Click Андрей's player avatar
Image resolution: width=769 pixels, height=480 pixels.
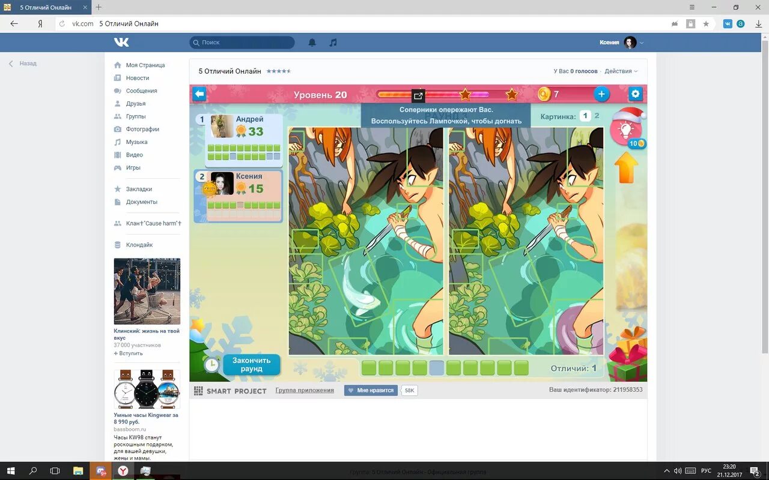point(222,127)
